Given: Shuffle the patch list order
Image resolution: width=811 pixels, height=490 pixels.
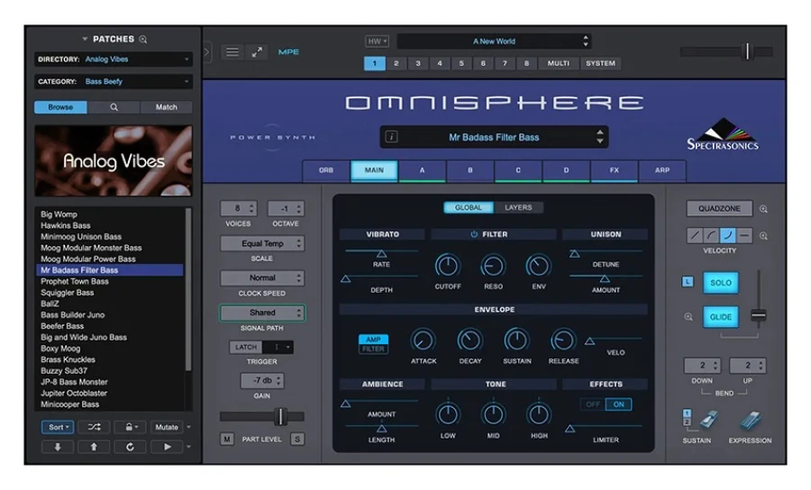Looking at the screenshot, I should (94, 427).
